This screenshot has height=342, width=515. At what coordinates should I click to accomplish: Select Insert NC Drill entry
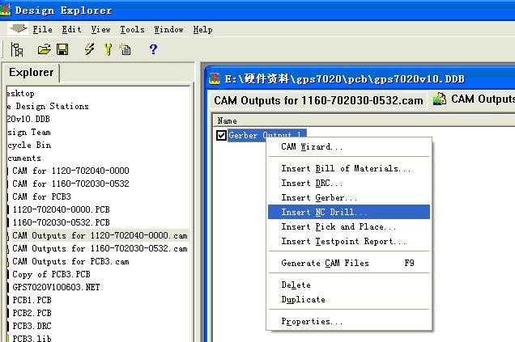pyautogui.click(x=349, y=212)
